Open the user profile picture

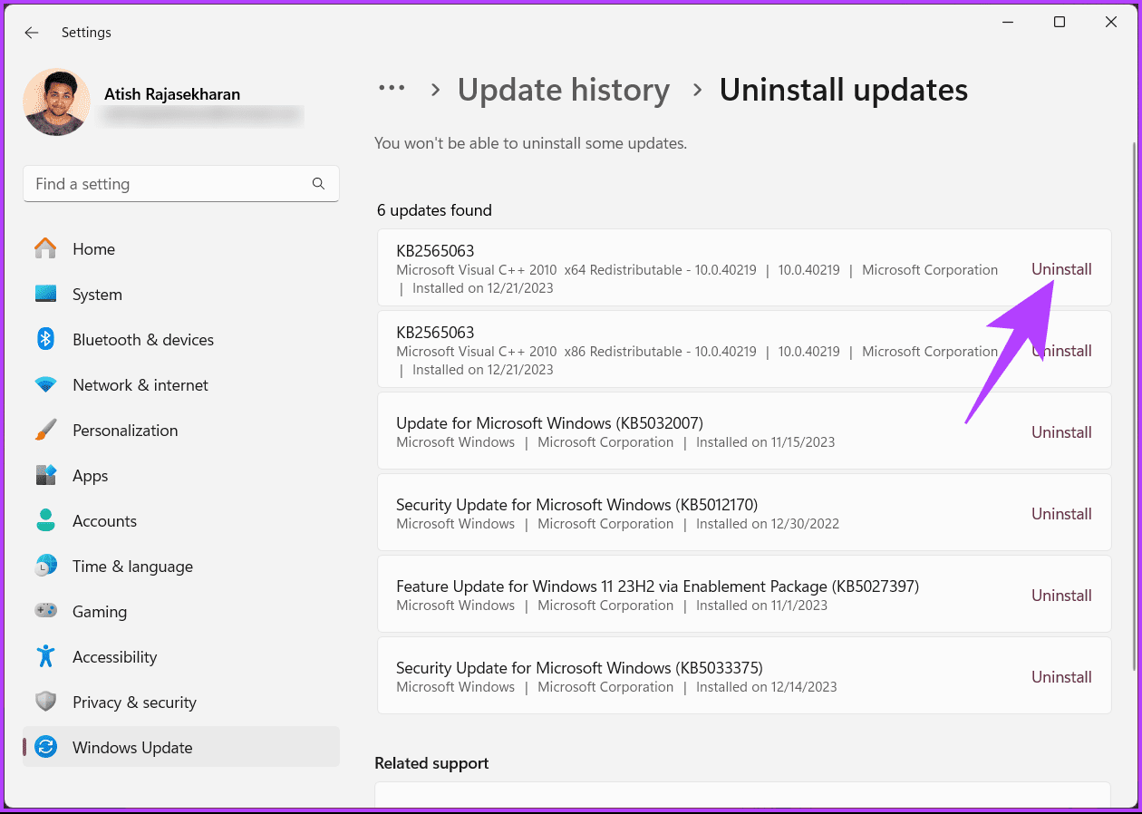[x=56, y=102]
